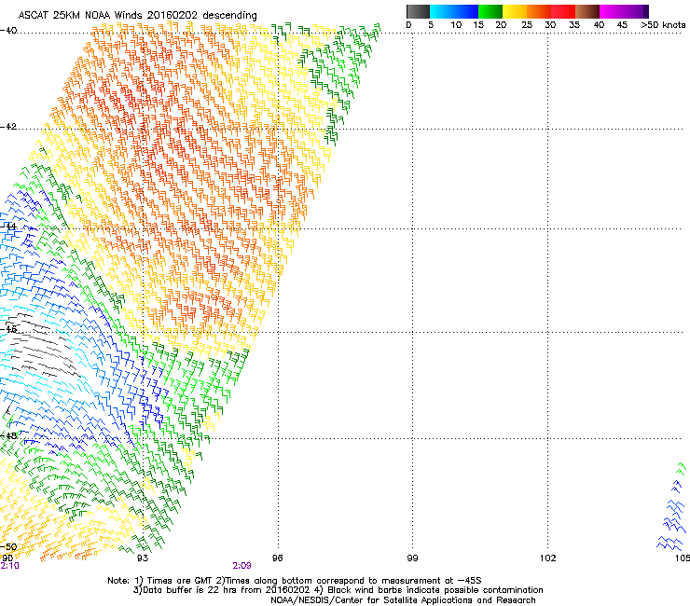Image resolution: width=690 pixels, height=606 pixels.
Task: Click the brown 35-40 knots legend segment
Action: click(x=587, y=11)
